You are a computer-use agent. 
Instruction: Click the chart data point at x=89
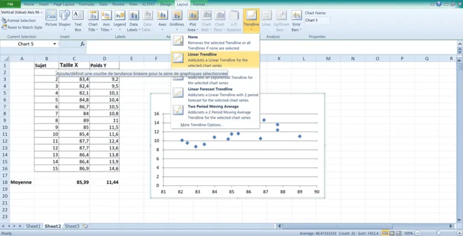[x=300, y=136]
